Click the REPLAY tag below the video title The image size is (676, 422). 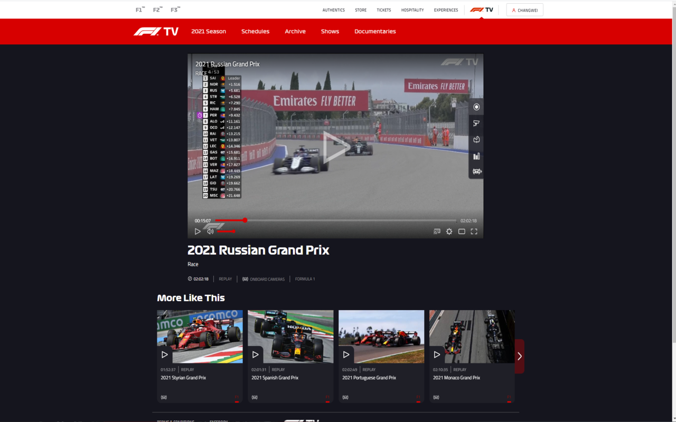tap(226, 279)
